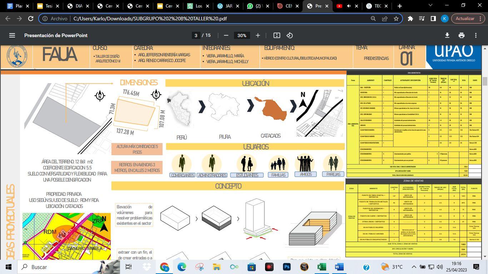The height and width of the screenshot is (274, 488).
Task: Rotate the PDF counterclockwise
Action: coord(290,35)
